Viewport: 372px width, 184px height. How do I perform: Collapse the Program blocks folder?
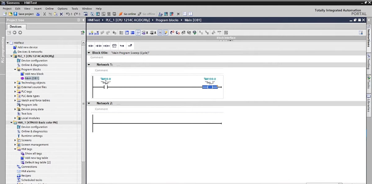[15, 70]
